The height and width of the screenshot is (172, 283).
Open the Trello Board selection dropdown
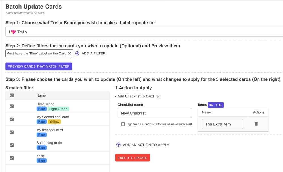144,32
